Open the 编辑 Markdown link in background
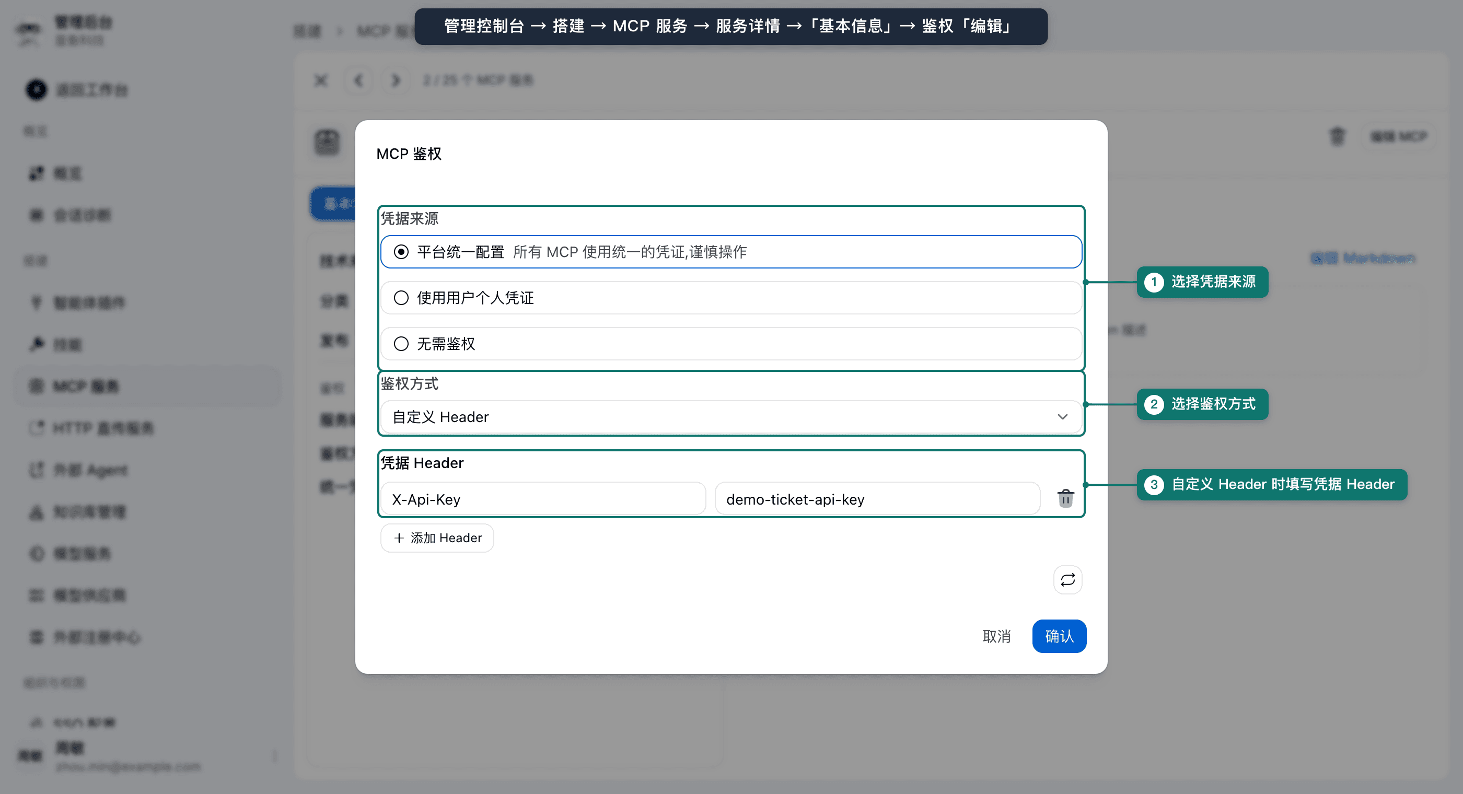Viewport: 1463px width, 794px height. [1363, 259]
